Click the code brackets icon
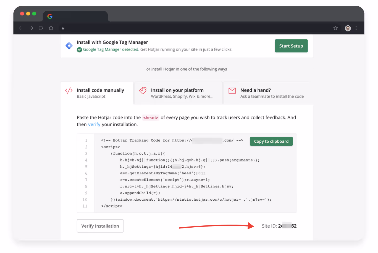 coord(69,90)
